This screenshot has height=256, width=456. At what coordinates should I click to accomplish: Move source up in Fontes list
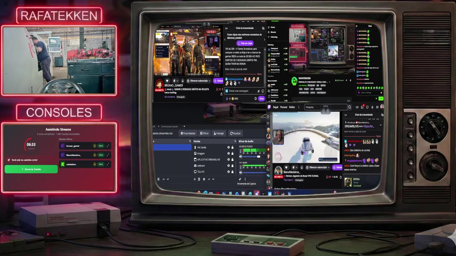(x=209, y=179)
